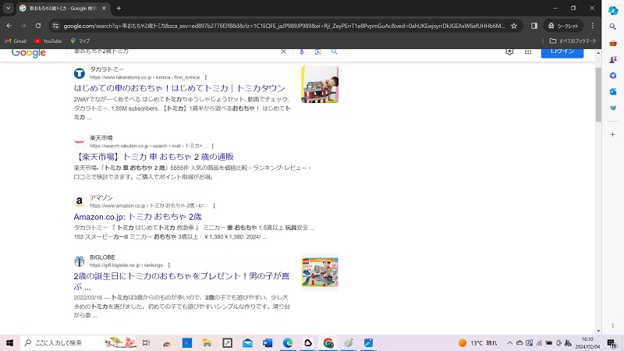Viewport: 624px width, 351px height.
Task: Open the はじめての車のおもちゃ！はじめてトミカ result
Action: point(179,88)
